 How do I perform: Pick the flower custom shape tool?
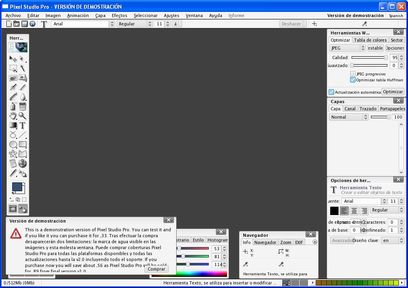(x=13, y=154)
